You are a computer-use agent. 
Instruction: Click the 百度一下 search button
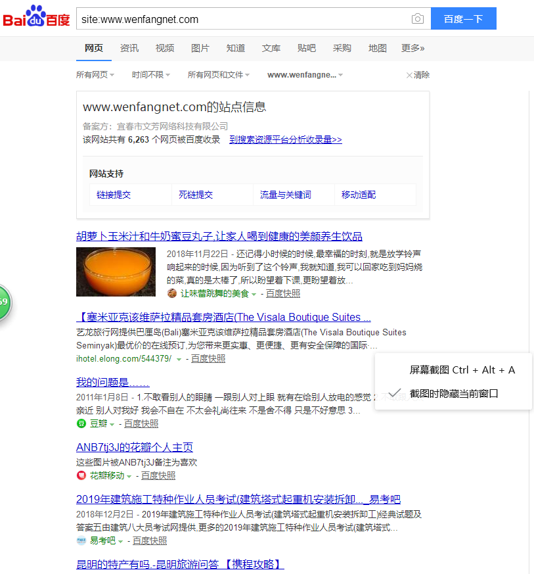point(464,18)
